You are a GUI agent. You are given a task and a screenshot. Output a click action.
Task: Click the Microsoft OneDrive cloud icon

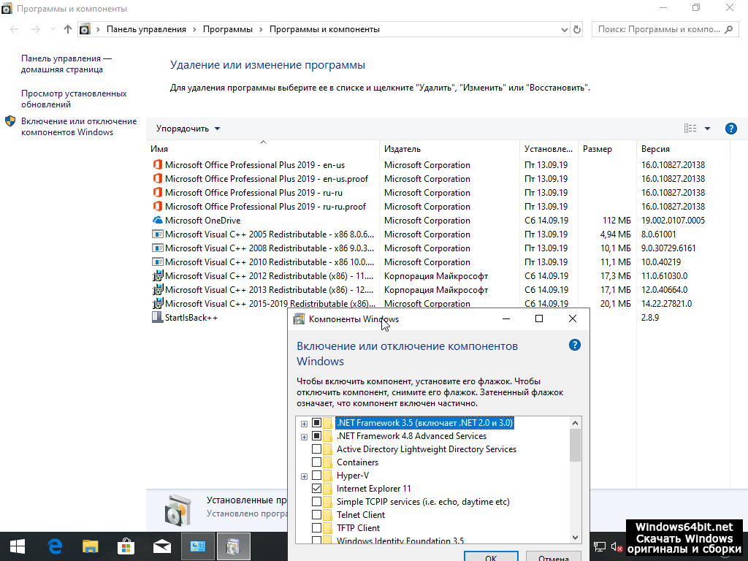[157, 221]
